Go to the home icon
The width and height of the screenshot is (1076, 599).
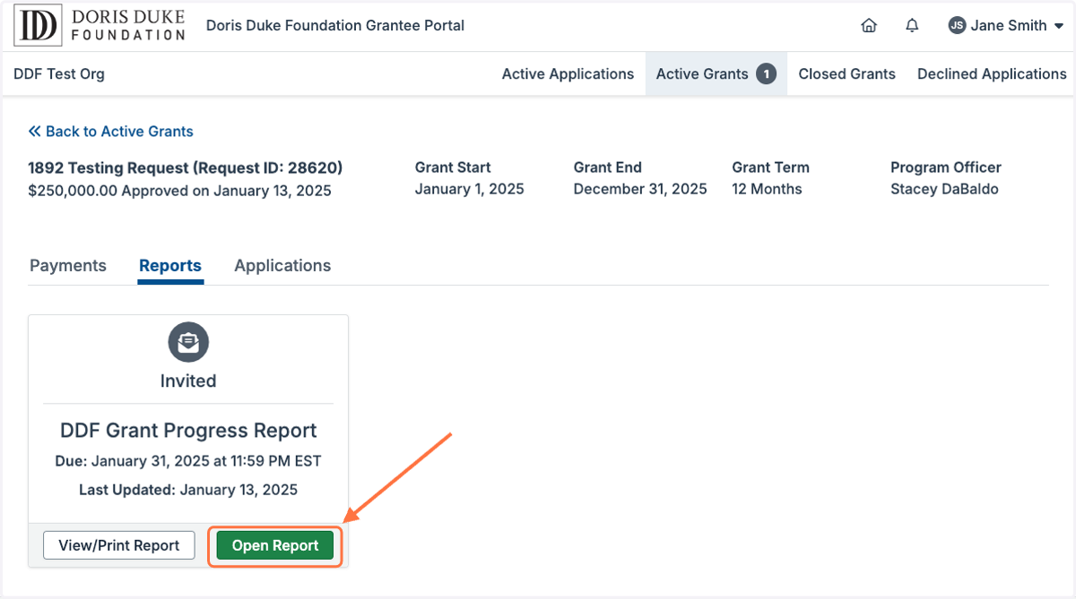(869, 26)
